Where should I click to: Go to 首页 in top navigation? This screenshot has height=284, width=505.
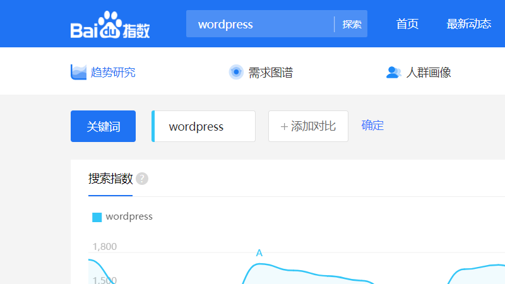point(407,25)
